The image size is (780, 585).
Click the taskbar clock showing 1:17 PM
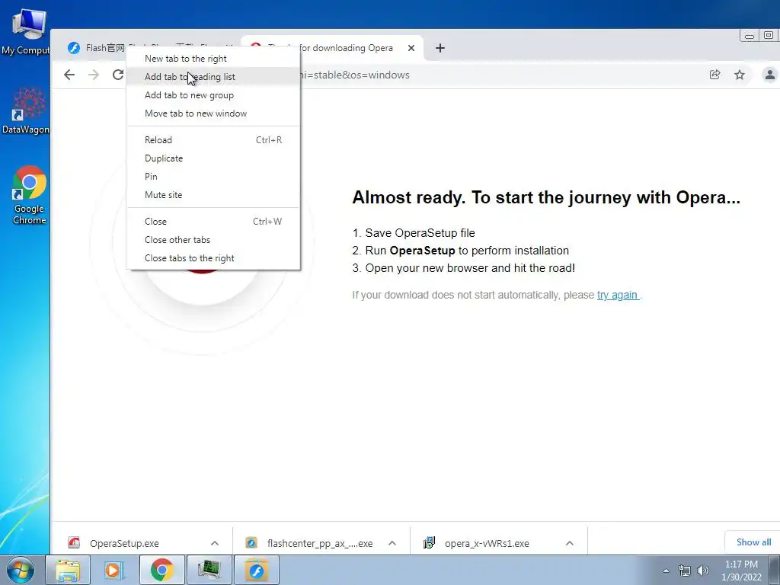click(741, 571)
